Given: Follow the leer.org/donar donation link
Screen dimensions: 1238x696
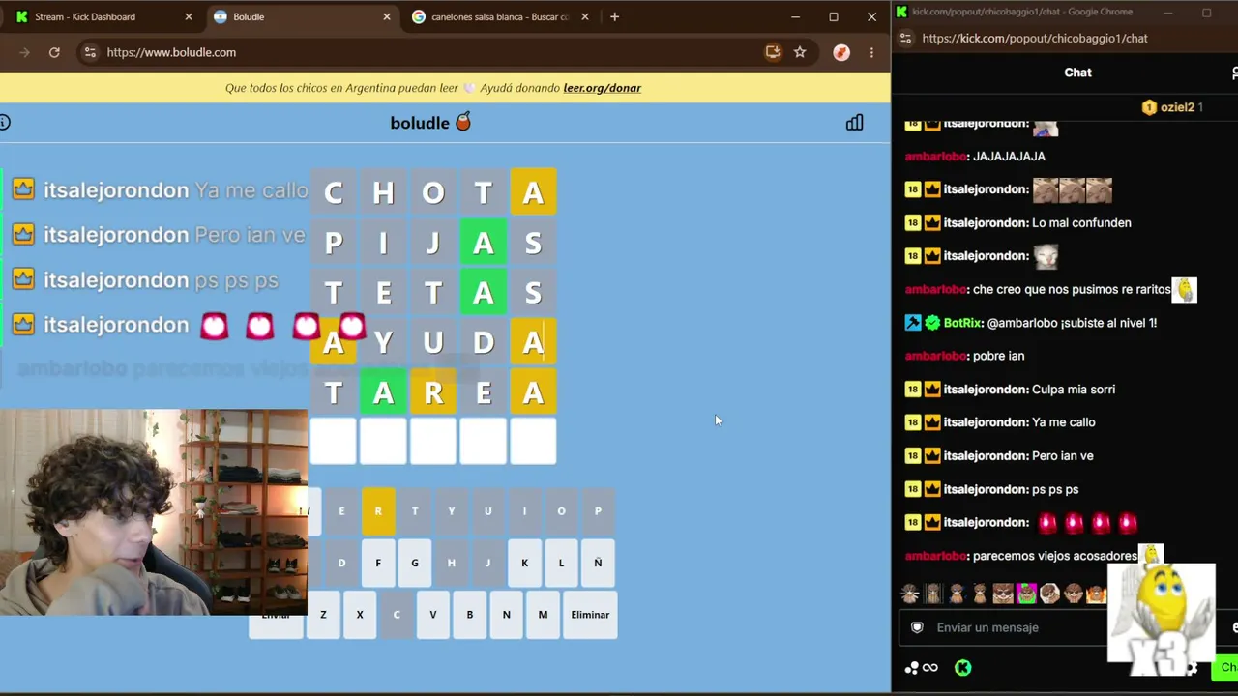Looking at the screenshot, I should coord(602,88).
